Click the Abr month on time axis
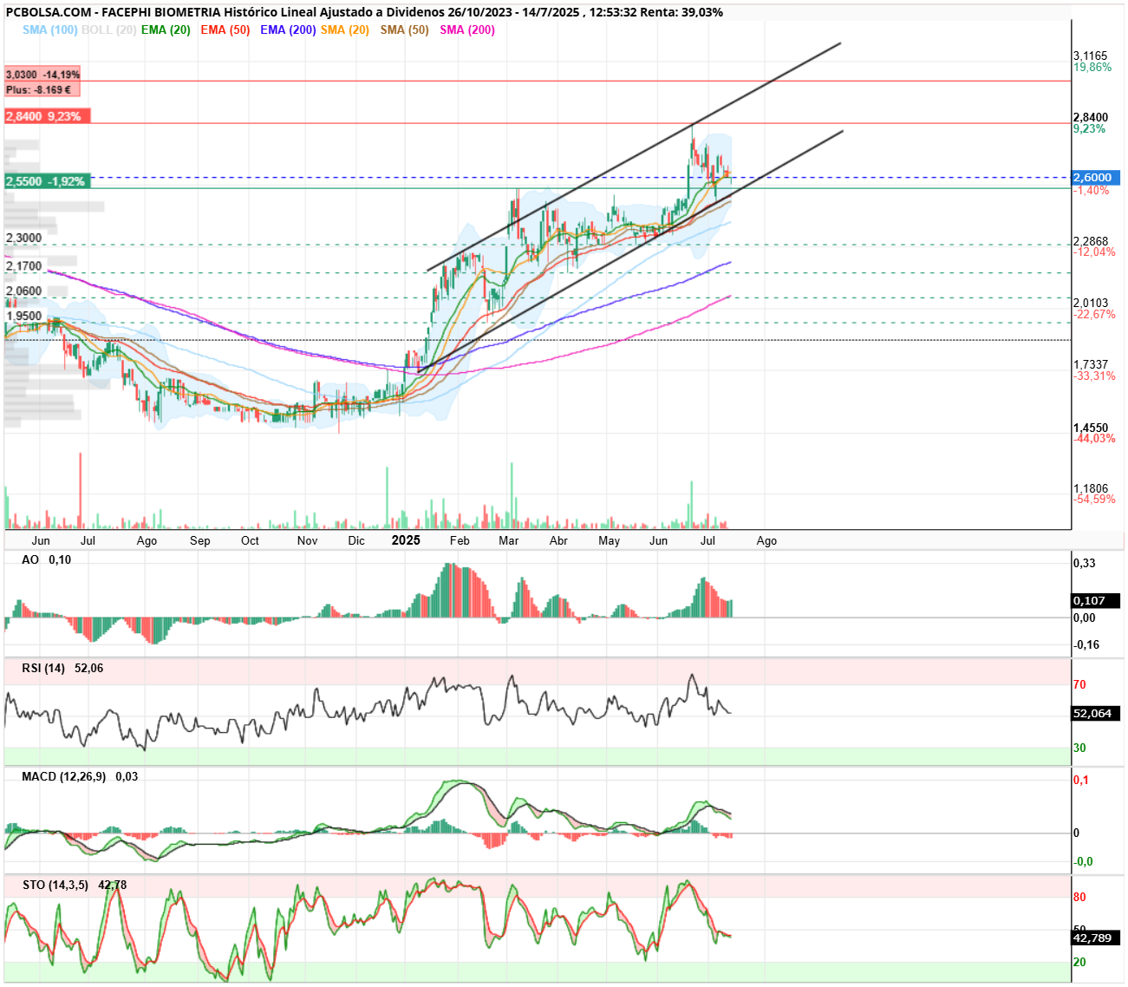The width and height of the screenshot is (1128, 987). tap(559, 540)
